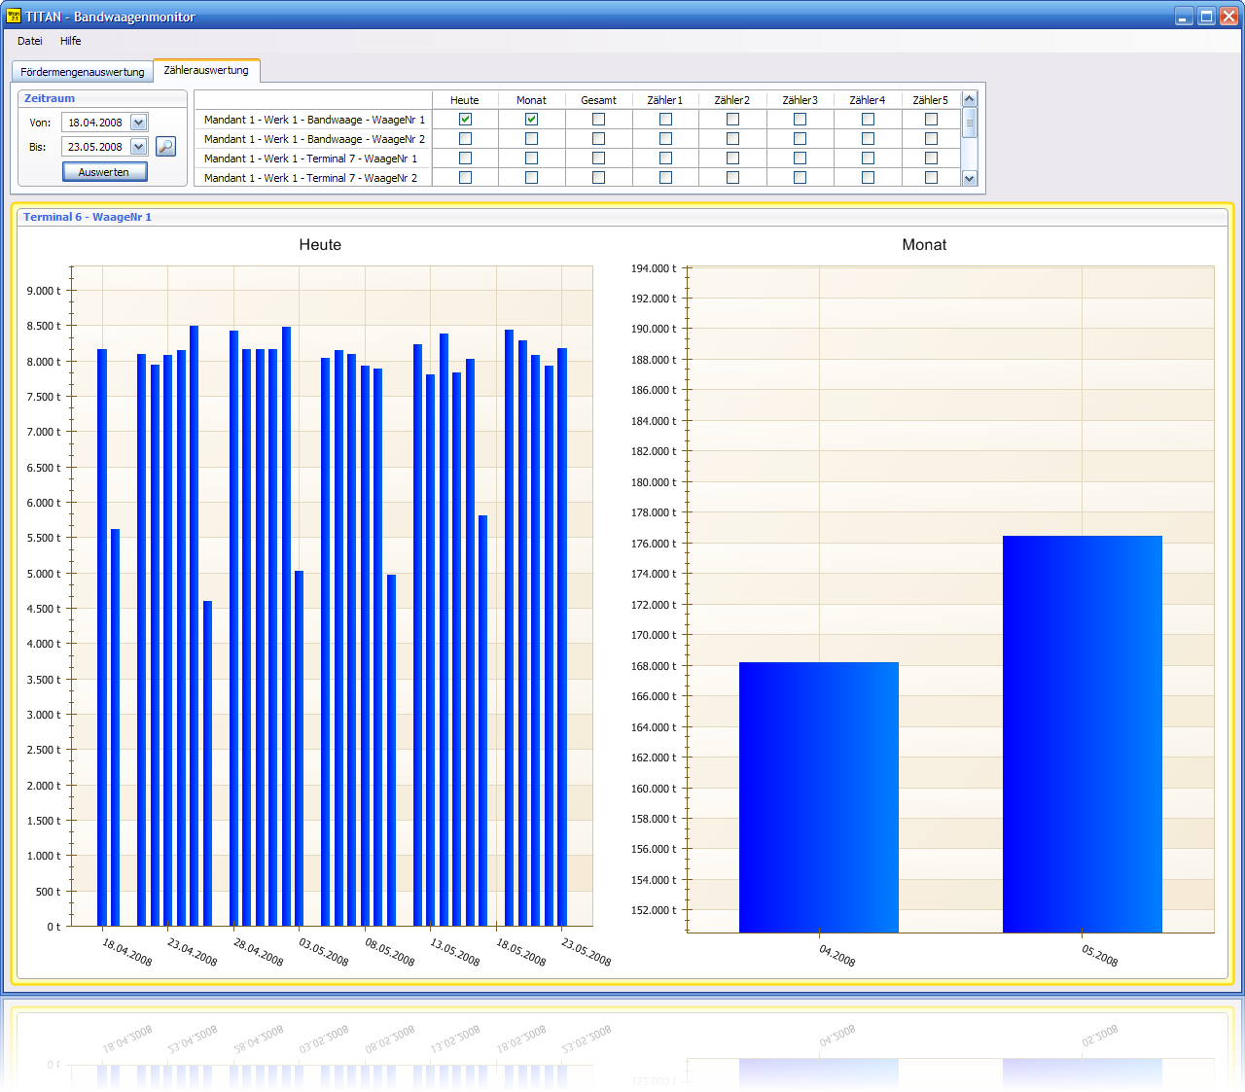This screenshot has height=1092, width=1245.
Task: Enable Gesamt for Bandwaage WaageNr 2
Action: tap(598, 139)
